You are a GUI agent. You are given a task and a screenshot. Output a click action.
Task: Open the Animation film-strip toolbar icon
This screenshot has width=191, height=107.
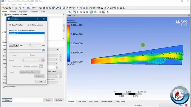(x=102, y=8)
